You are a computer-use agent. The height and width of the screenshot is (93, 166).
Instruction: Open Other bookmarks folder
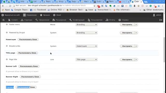pos(154,10)
